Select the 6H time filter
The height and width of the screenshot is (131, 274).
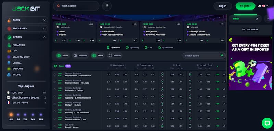point(18,117)
